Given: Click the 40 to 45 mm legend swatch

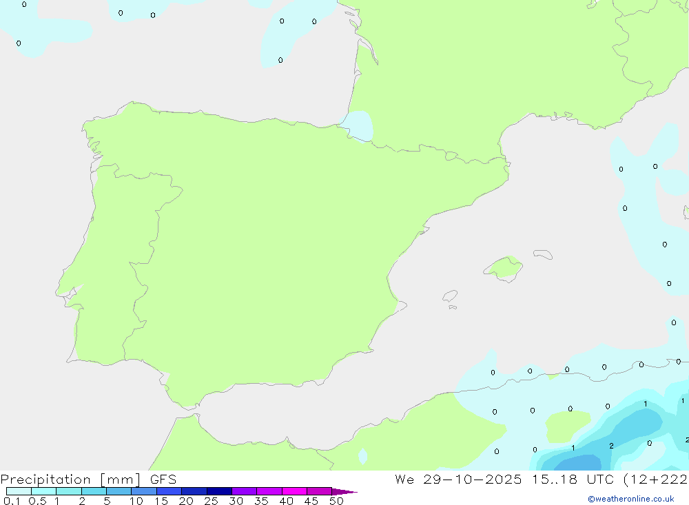Looking at the screenshot, I should tap(294, 491).
